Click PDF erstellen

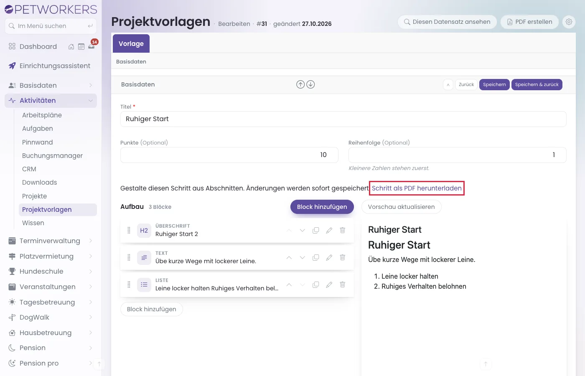coord(529,22)
